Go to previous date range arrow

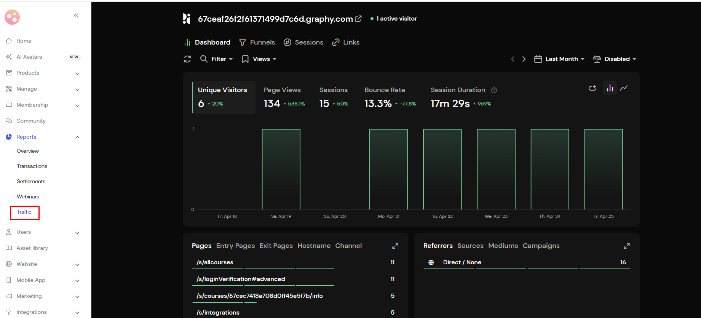coord(513,59)
